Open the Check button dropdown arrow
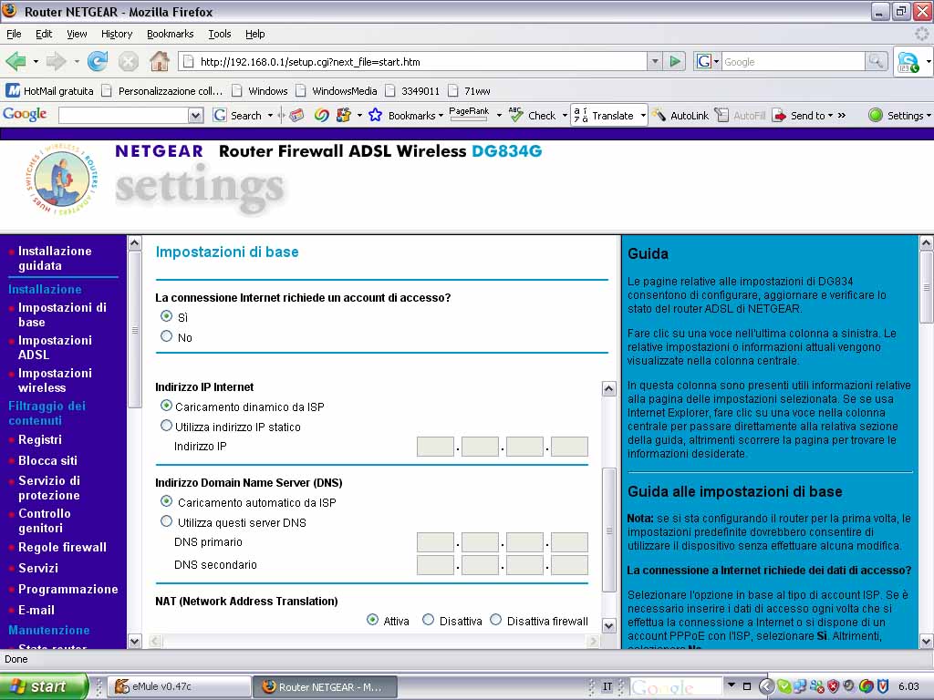The image size is (934, 700). click(564, 116)
